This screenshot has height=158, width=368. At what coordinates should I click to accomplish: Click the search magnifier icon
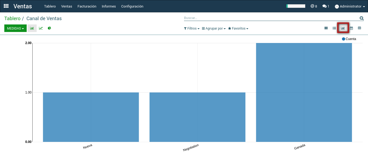click(x=362, y=18)
